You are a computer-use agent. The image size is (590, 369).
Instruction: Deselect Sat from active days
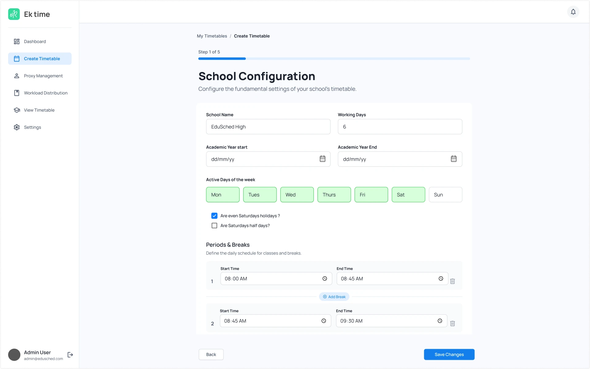(x=408, y=195)
